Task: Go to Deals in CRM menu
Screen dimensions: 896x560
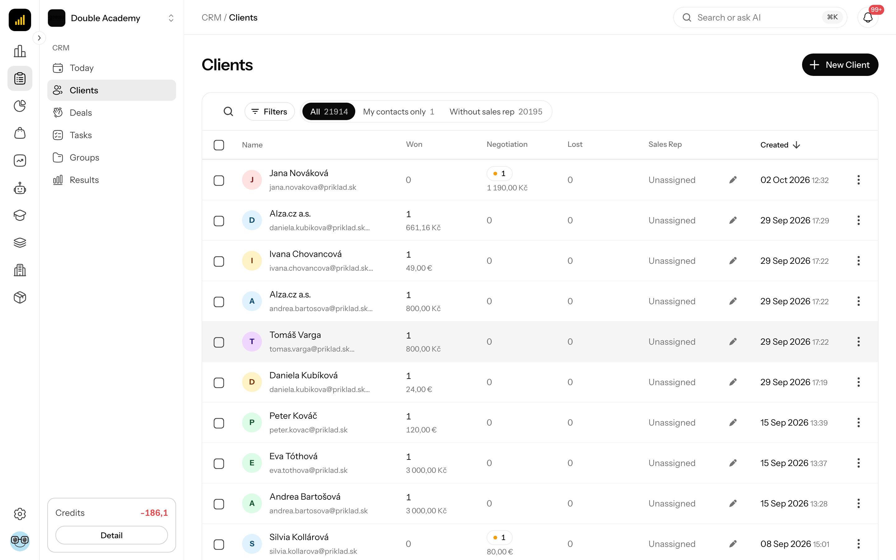Action: 111,113
